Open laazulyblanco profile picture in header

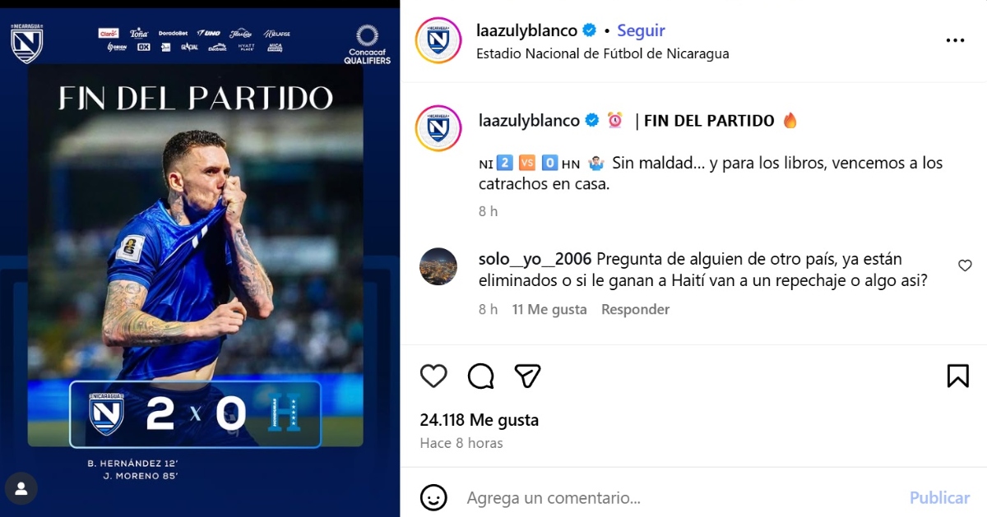click(438, 40)
